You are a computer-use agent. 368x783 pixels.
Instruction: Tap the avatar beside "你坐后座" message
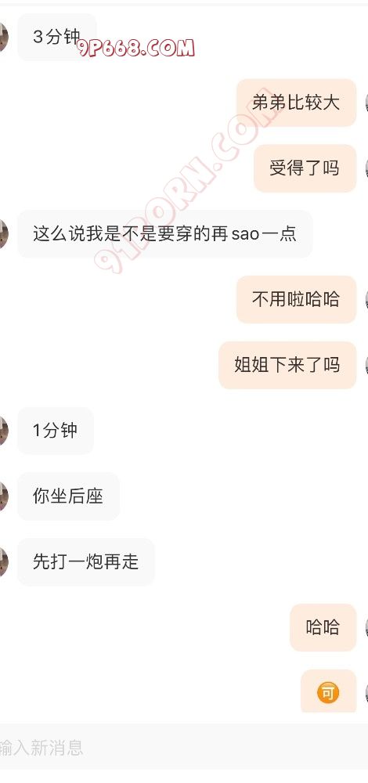pos(3,496)
